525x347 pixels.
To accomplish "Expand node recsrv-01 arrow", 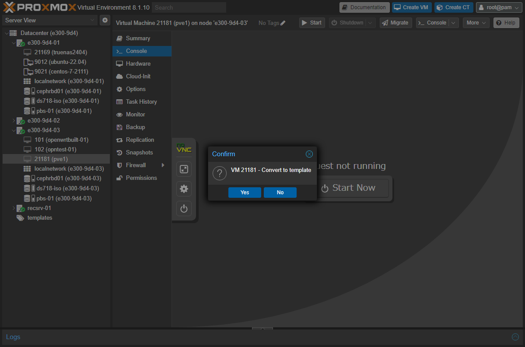I will point(13,208).
